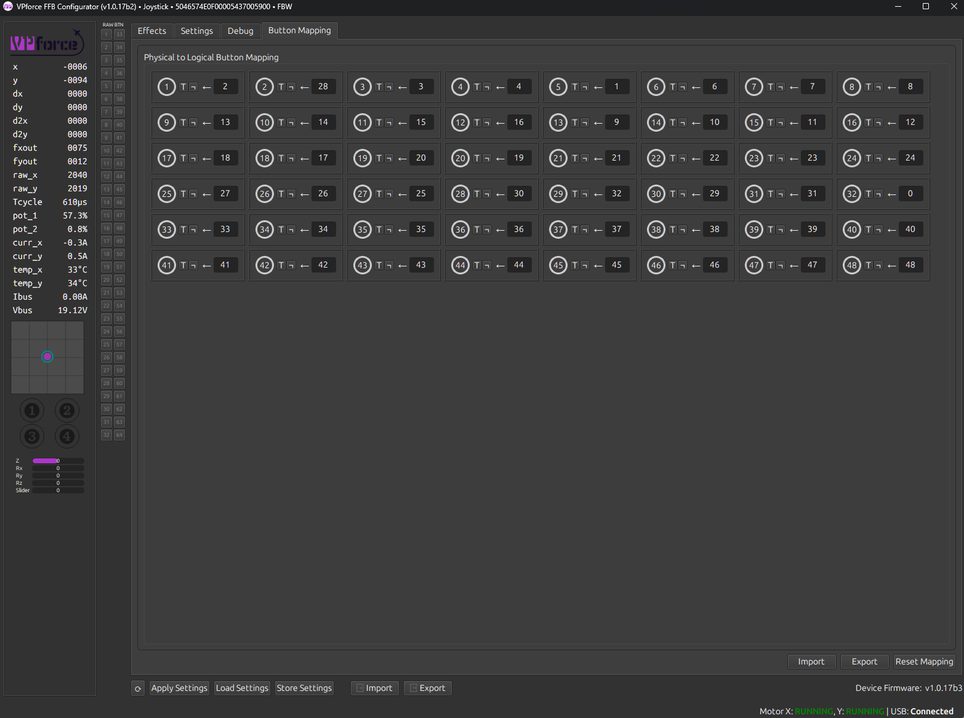
Task: Toggle the T option for button 21
Action: point(575,158)
